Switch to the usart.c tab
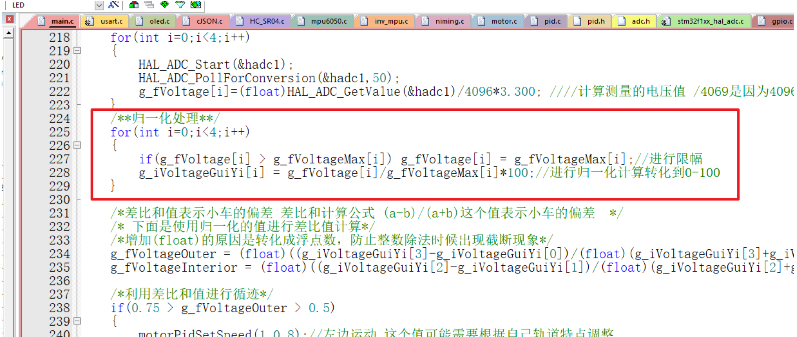The width and height of the screenshot is (797, 337). (x=105, y=21)
